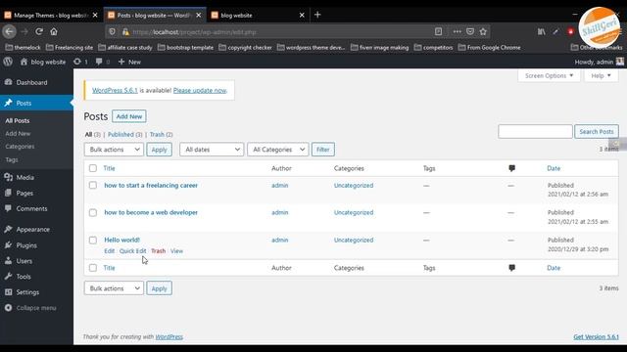Save page to Pocket icon
627x352 pixels.
(470, 31)
